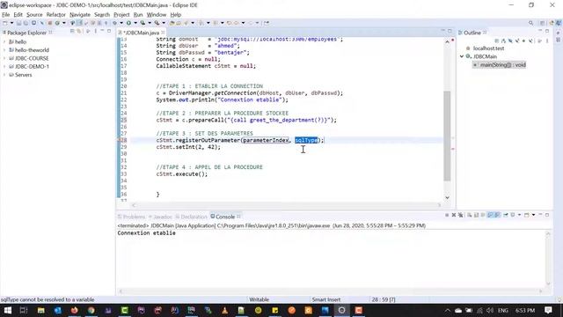Click the Coverage run toolbar icon
563x317 pixels.
click(143, 23)
